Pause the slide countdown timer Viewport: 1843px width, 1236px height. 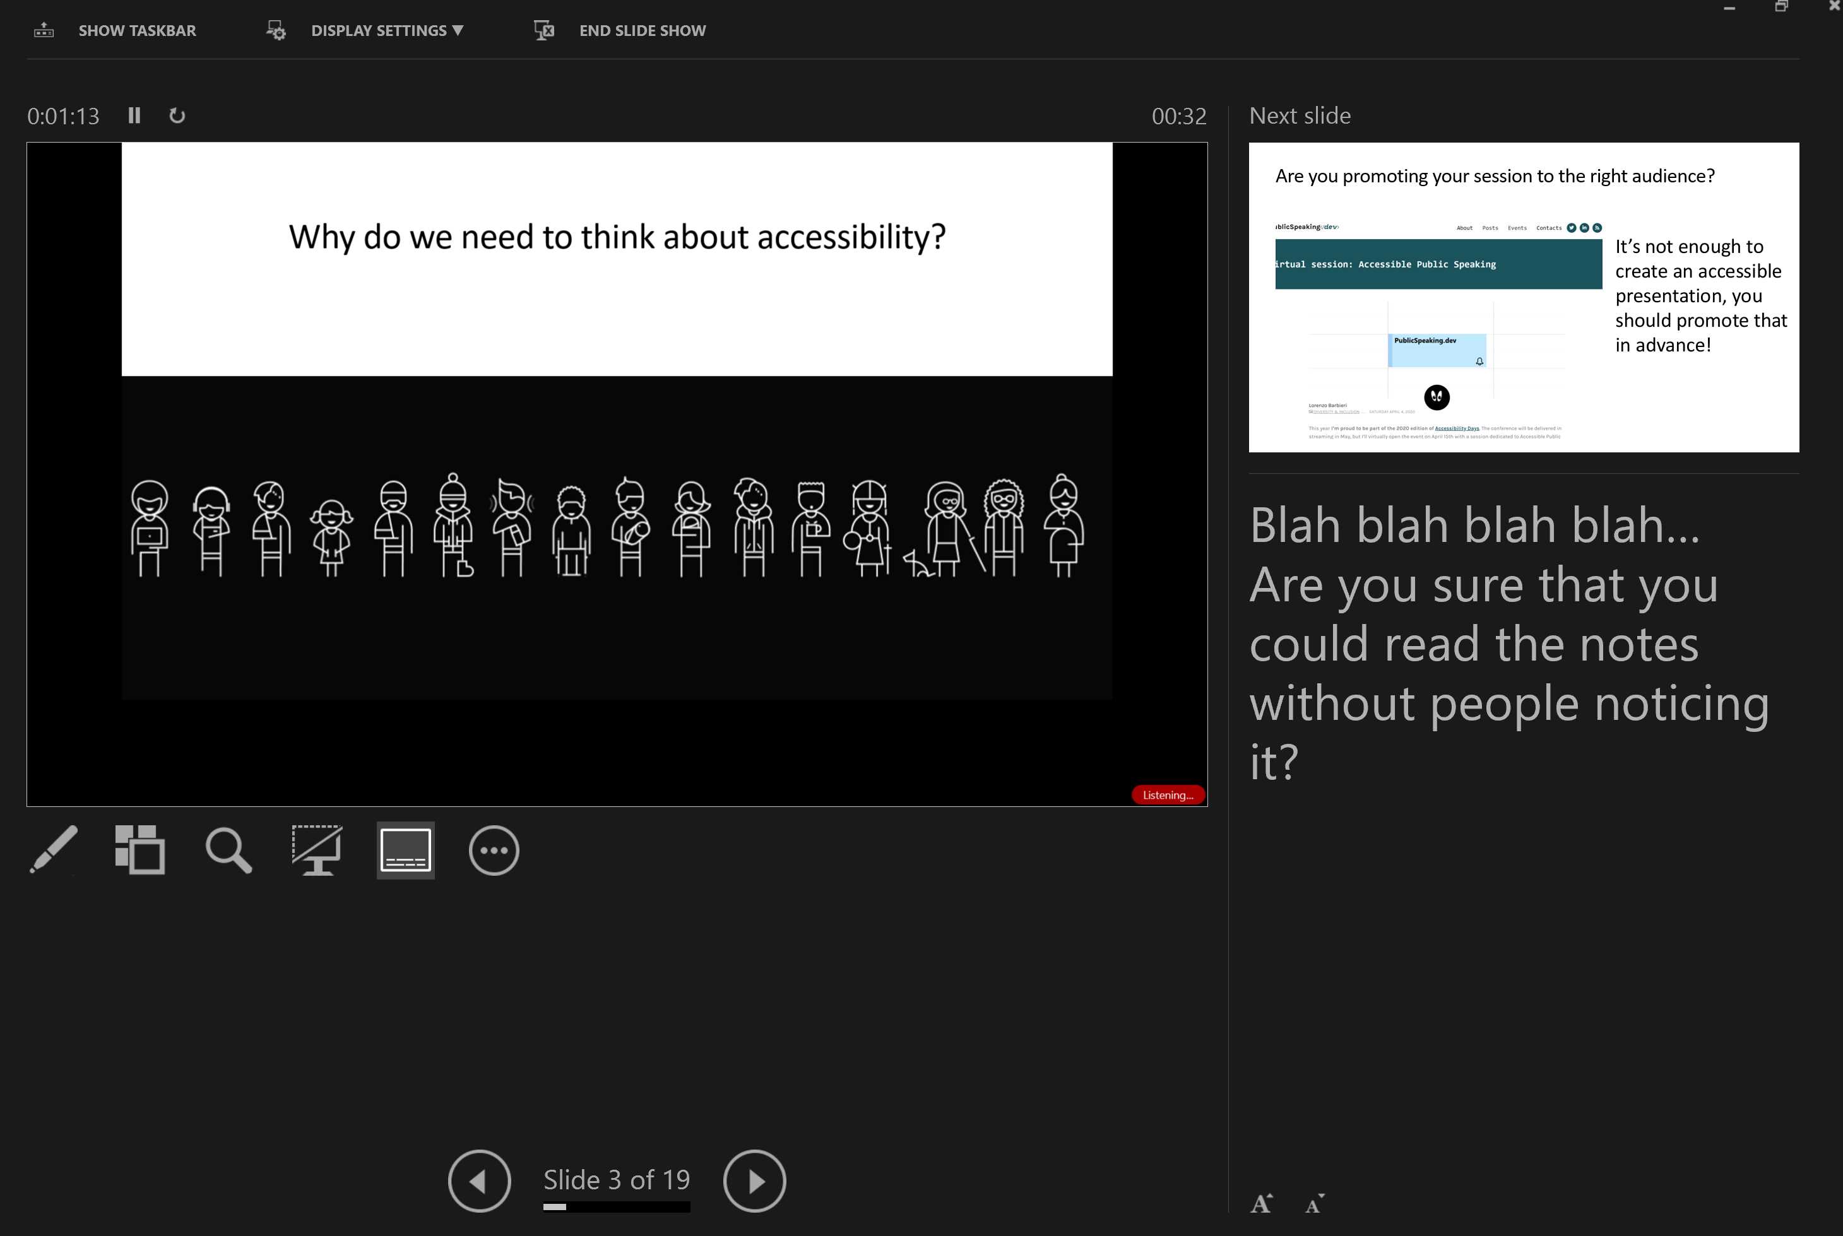point(134,115)
